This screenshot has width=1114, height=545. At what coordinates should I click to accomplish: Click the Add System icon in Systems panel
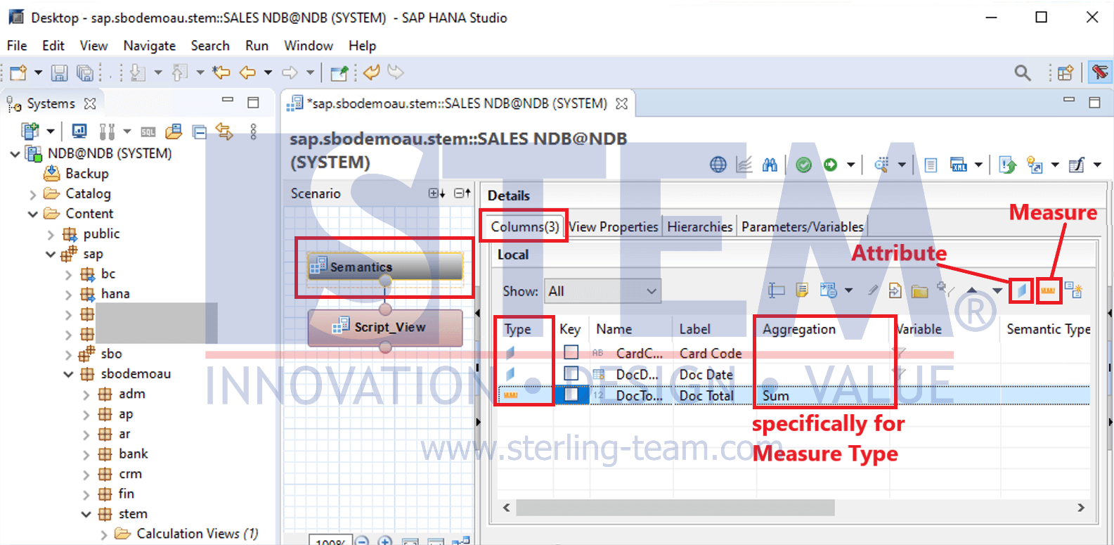30,131
